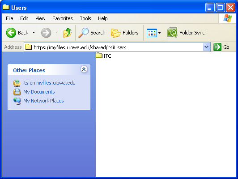This screenshot has height=179, width=238.
Task: Launch Folder Sync from toolbar
Action: click(186, 33)
